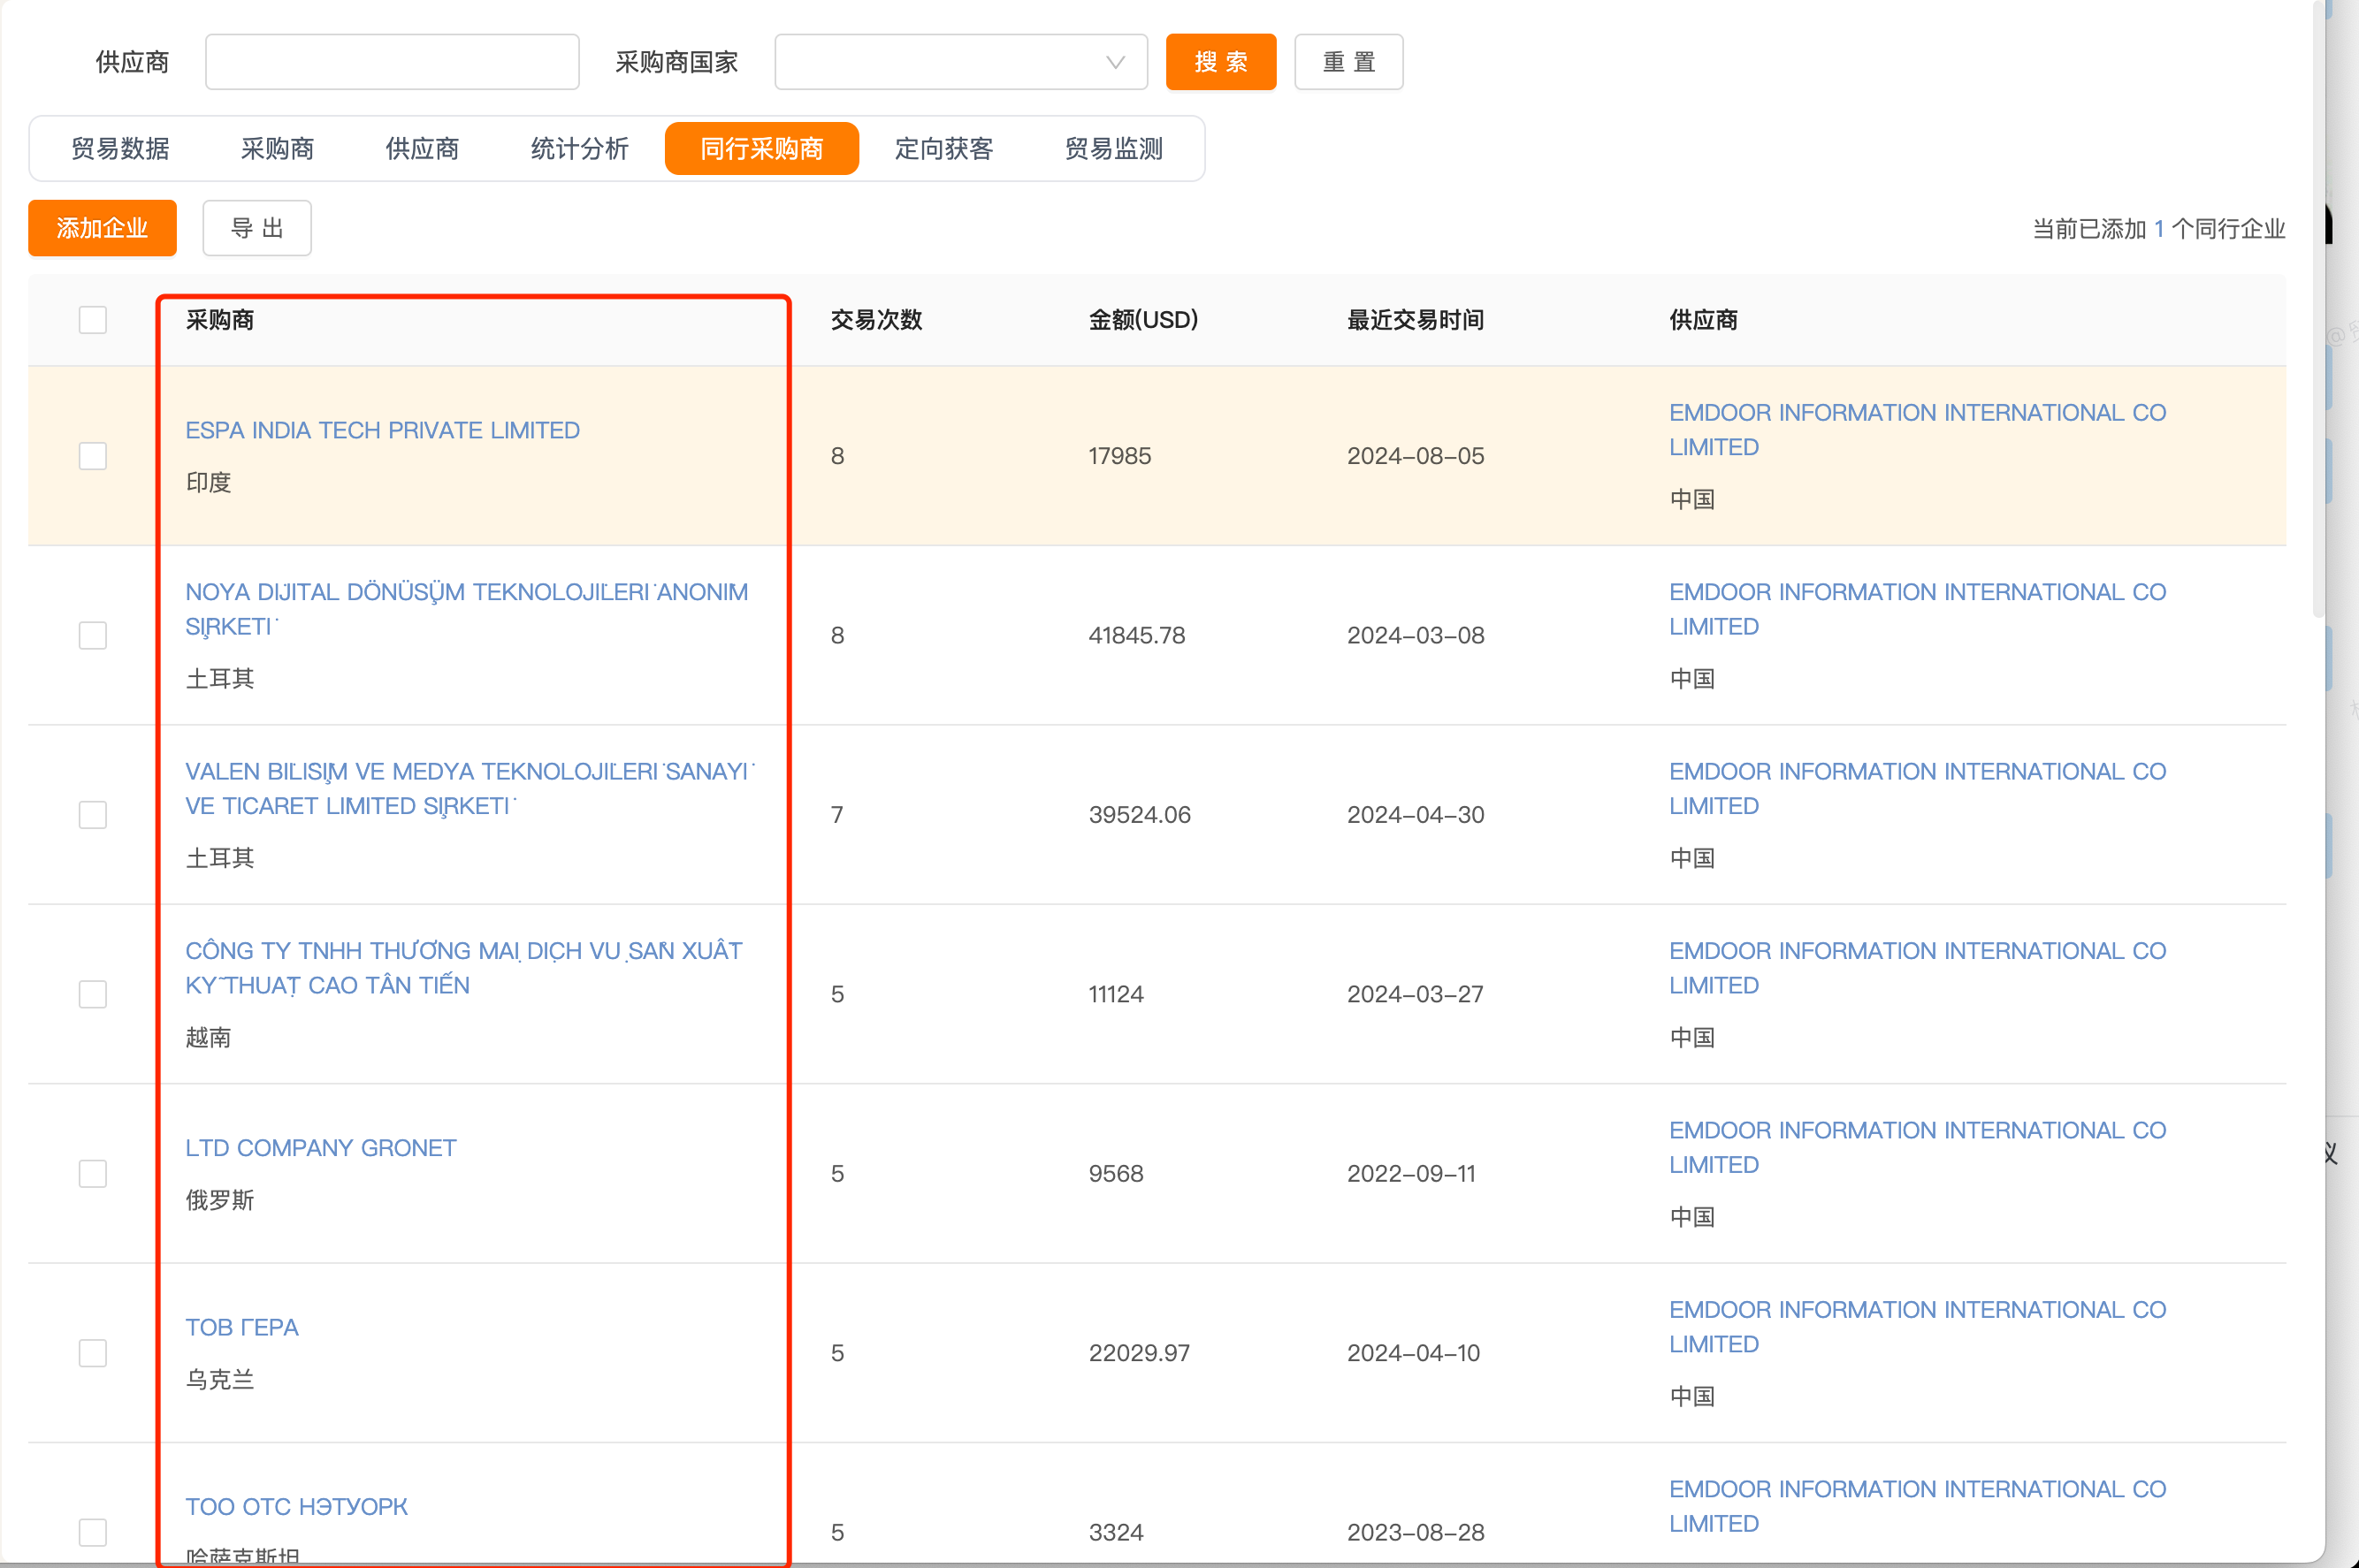Image resolution: width=2359 pixels, height=1568 pixels.
Task: Open EMDOOR supplier link in ESPA INDIA row
Action: pos(1917,430)
